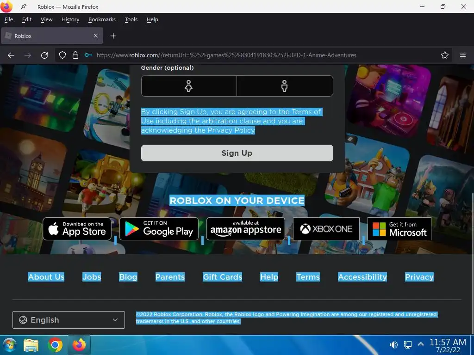
Task: Open the Parents footer link
Action: (x=170, y=277)
